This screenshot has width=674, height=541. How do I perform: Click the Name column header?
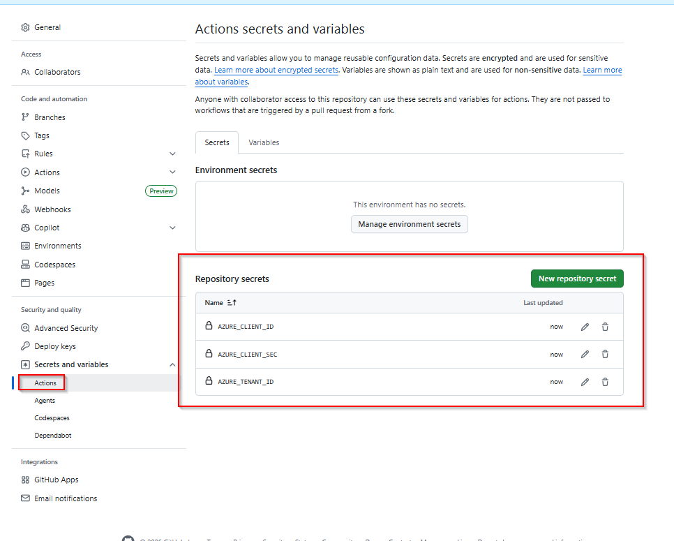(214, 303)
